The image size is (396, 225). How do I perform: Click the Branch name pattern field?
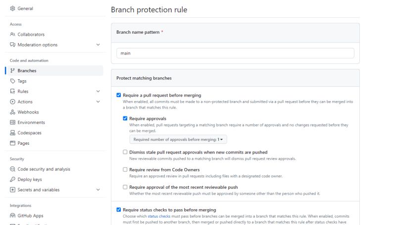(235, 53)
